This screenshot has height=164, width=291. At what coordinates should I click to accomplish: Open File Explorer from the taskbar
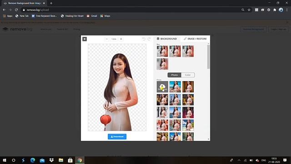(61, 160)
